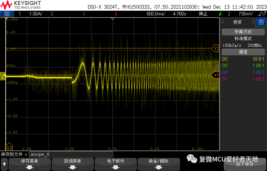Open the main menu icon at top-left
This screenshot has height=171, width=267.
coord(7,14)
